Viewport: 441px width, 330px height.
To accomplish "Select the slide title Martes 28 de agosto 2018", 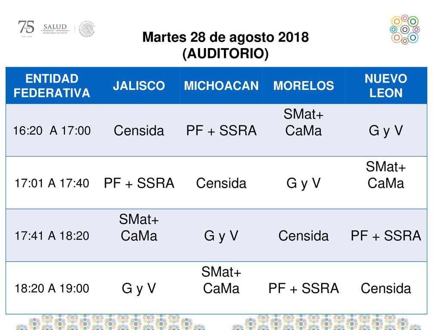I will point(225,37).
